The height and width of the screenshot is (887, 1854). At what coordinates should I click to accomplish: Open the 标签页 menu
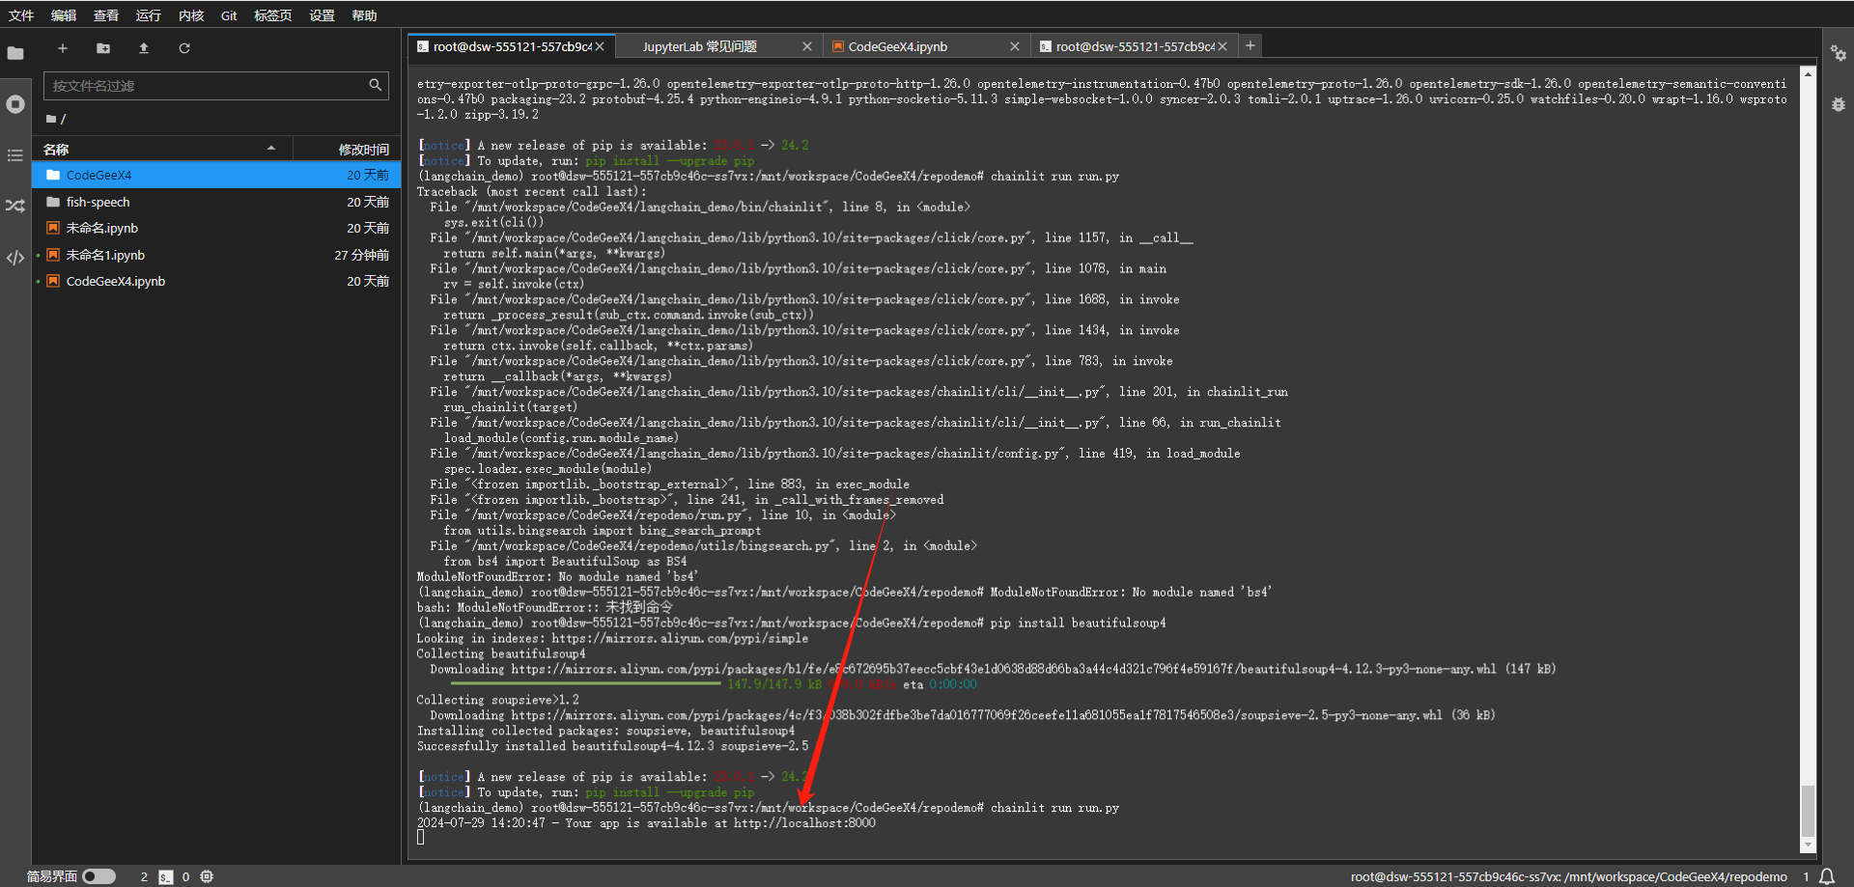(x=273, y=15)
